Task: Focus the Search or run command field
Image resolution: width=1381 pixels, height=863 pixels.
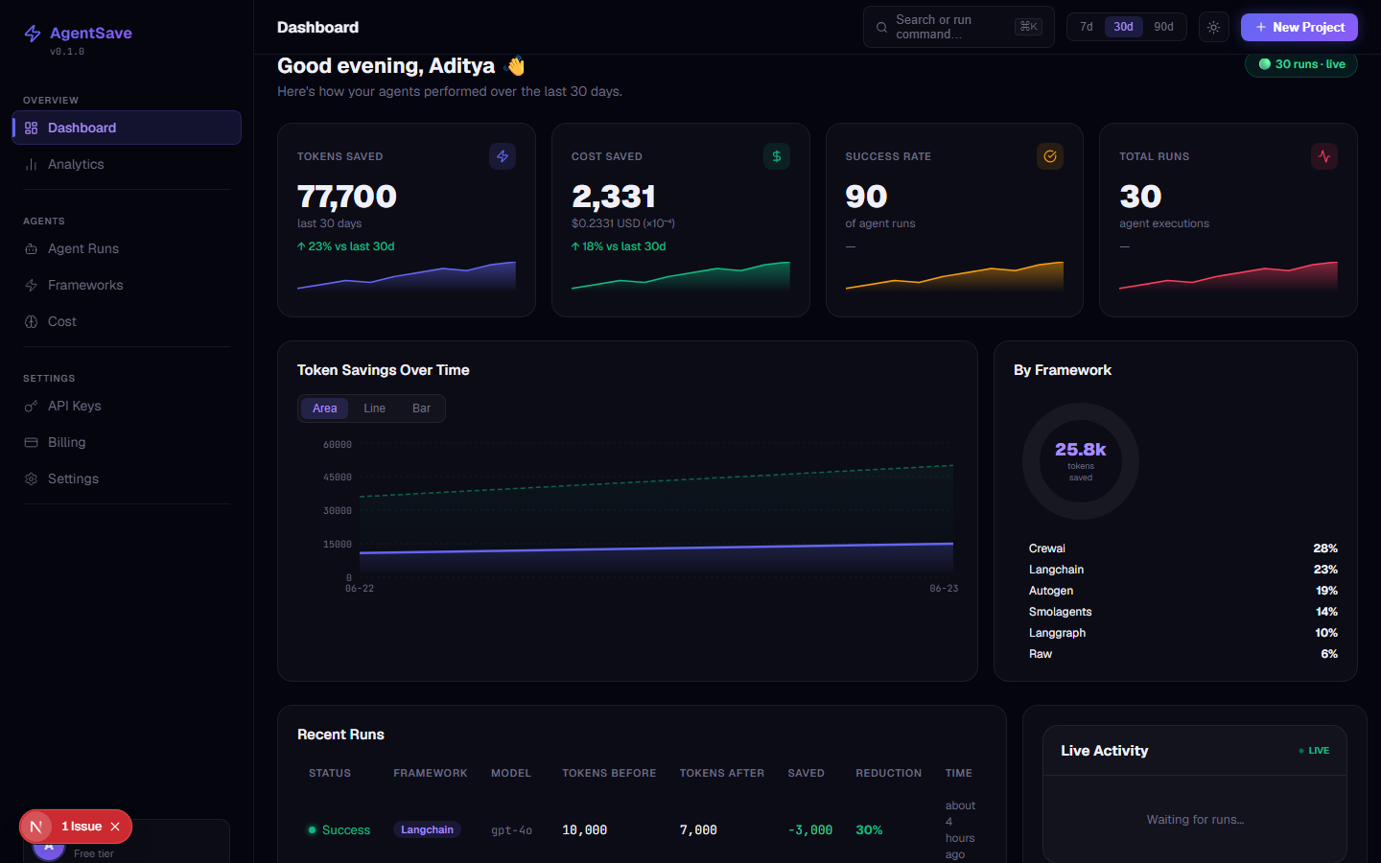Action: pyautogui.click(x=959, y=27)
